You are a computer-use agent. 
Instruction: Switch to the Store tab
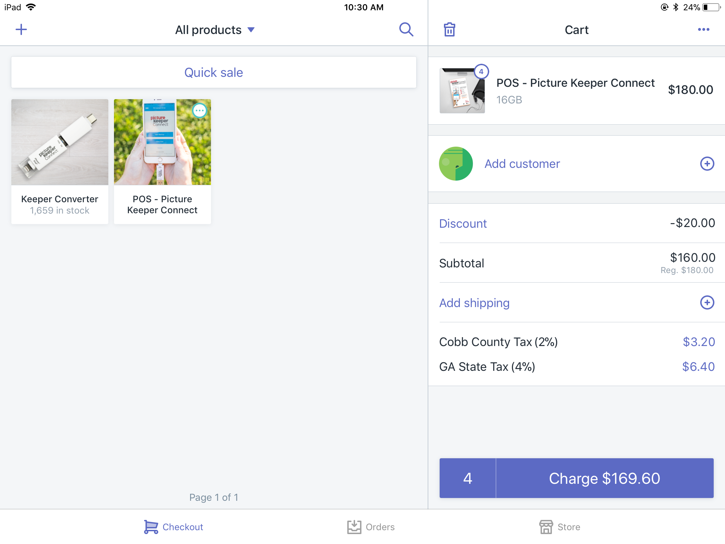[x=559, y=527]
